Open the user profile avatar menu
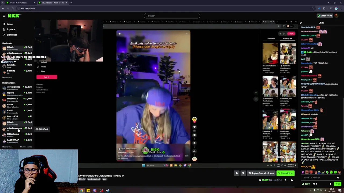Viewport: 344px width, 193px height. coord(337,16)
